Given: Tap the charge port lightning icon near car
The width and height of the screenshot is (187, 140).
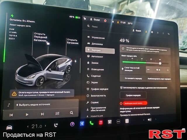Looking at the screenshot, I should pyautogui.click(x=75, y=61).
